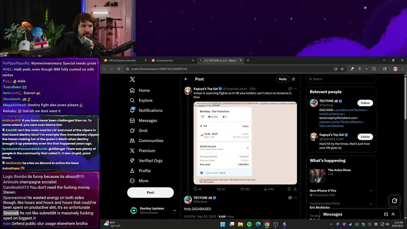
Task: Open more options on TECTONE's post
Action: pos(295,198)
